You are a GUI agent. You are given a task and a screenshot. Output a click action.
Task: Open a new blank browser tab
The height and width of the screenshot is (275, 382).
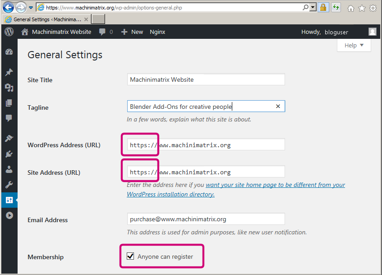pyautogui.click(x=98, y=19)
